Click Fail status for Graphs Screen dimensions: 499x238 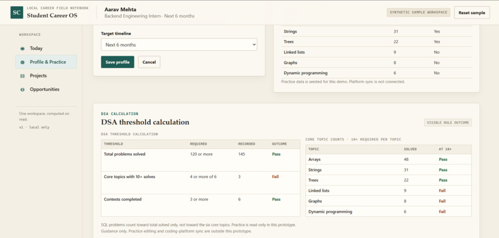442,201
